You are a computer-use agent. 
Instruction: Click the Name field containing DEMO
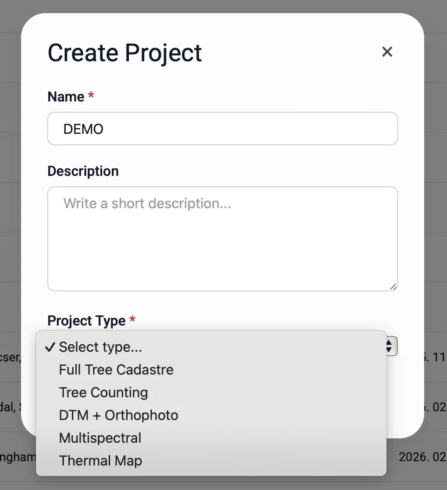pos(222,129)
